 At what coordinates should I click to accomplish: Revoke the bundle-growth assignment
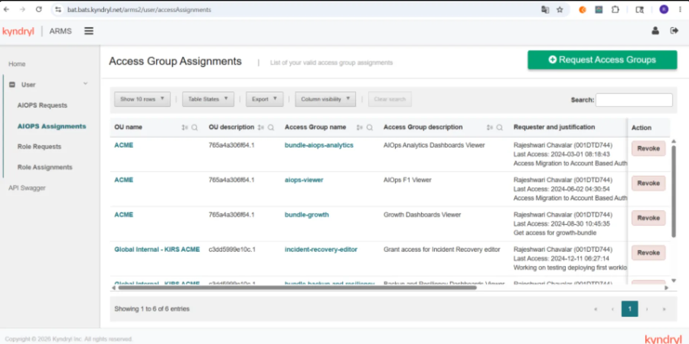[x=648, y=218]
